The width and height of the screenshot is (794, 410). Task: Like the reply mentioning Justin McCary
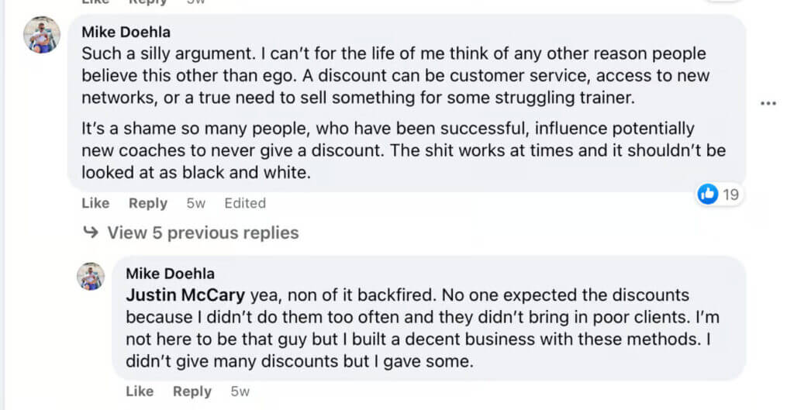(140, 391)
